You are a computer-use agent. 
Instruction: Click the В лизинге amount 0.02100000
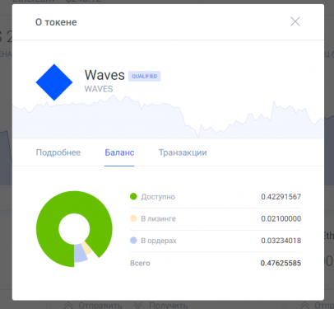(281, 218)
